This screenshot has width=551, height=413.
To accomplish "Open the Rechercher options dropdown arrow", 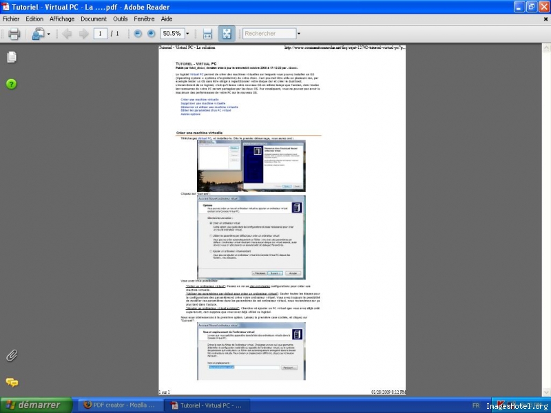I will (299, 34).
